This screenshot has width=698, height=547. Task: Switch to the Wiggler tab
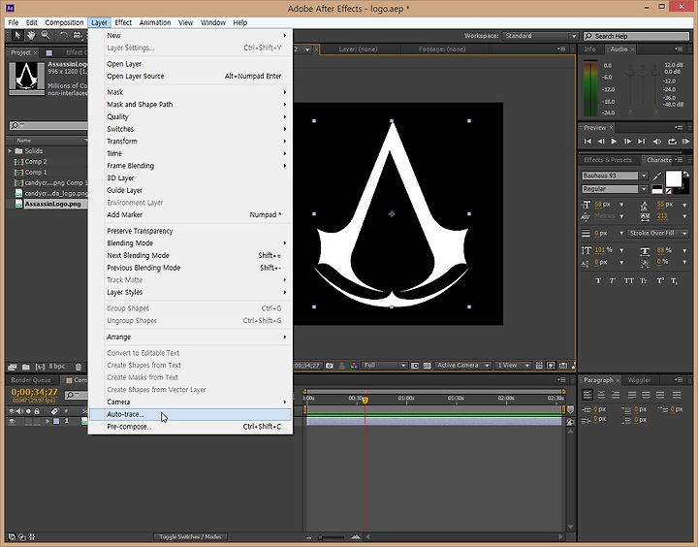coord(639,380)
